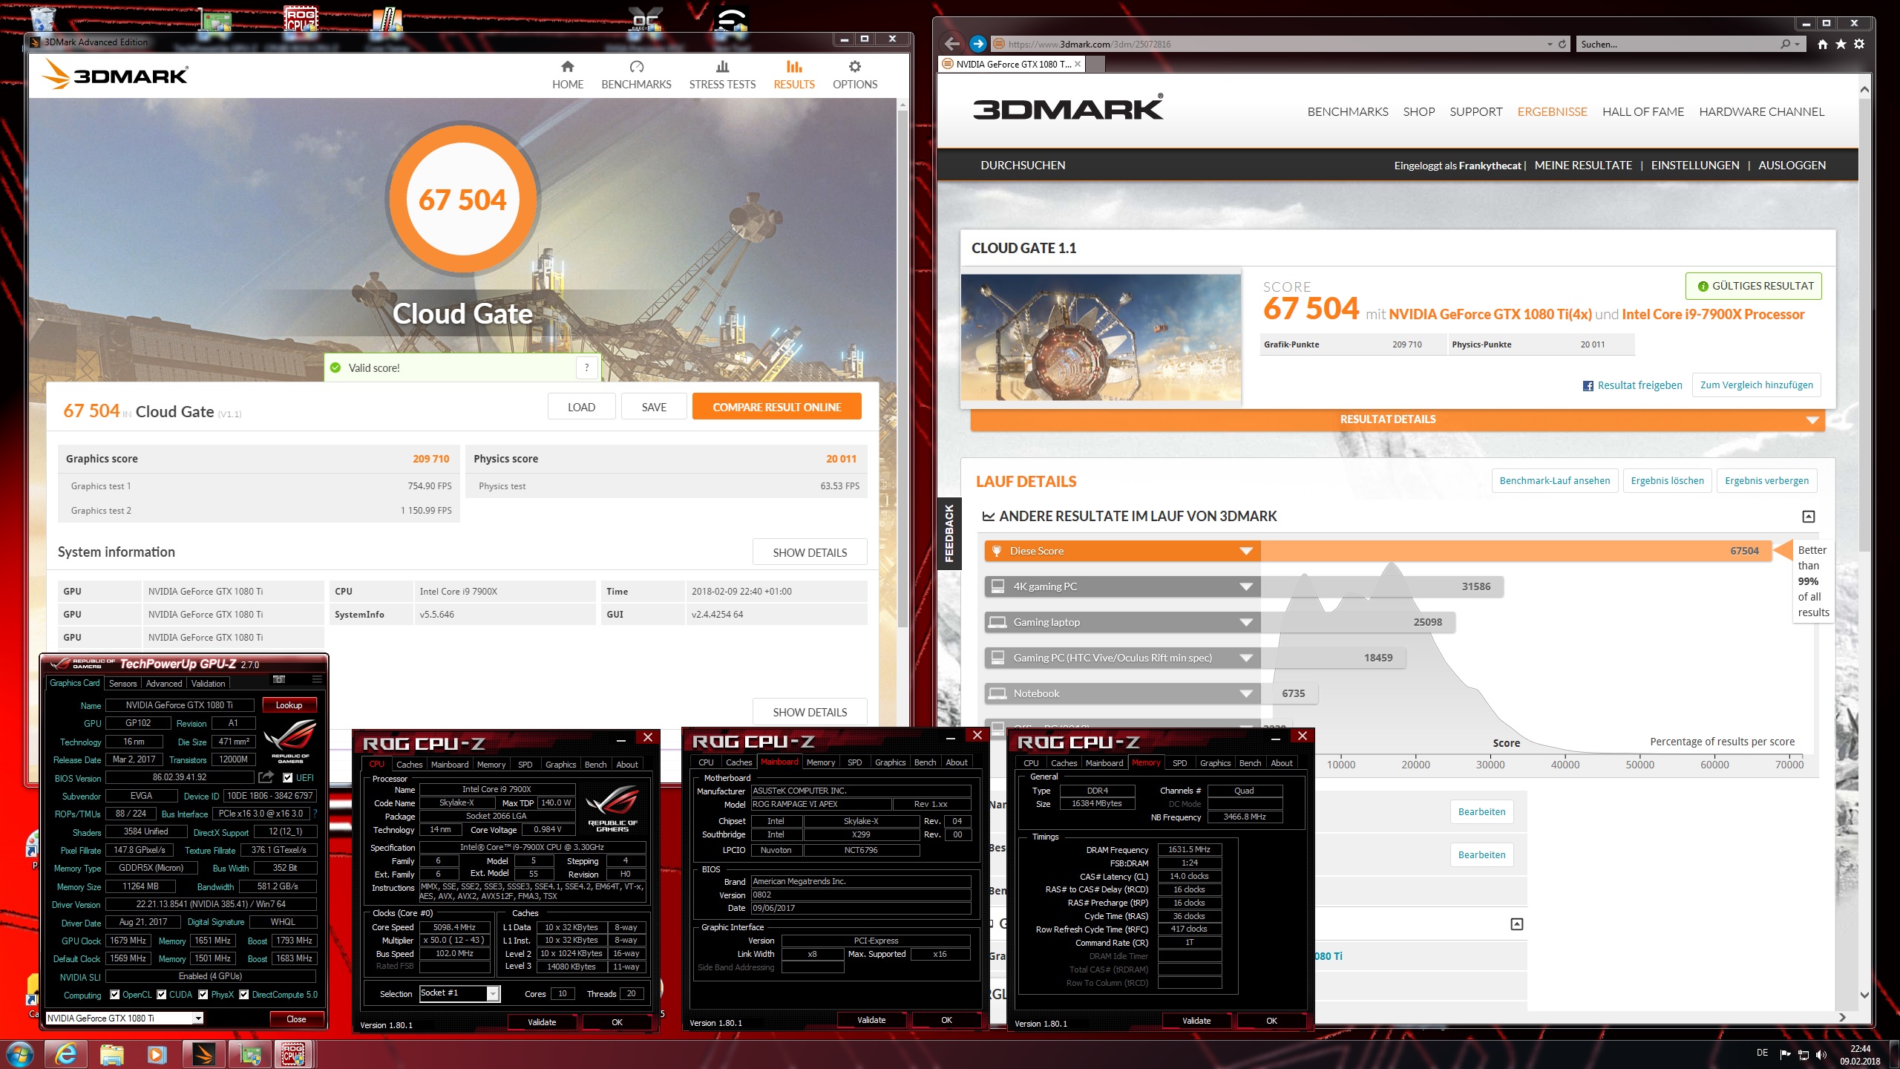Click Lookup button in GPU-Z

pyautogui.click(x=289, y=705)
